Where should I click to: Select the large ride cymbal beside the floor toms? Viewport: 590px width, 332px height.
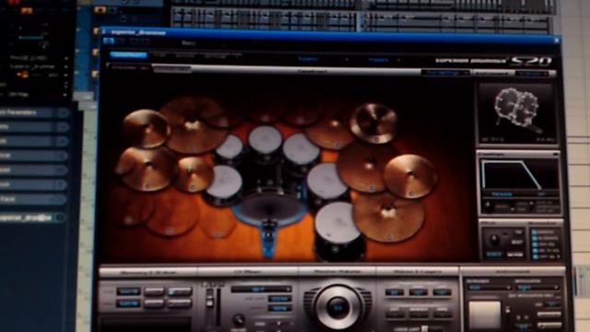[365, 166]
